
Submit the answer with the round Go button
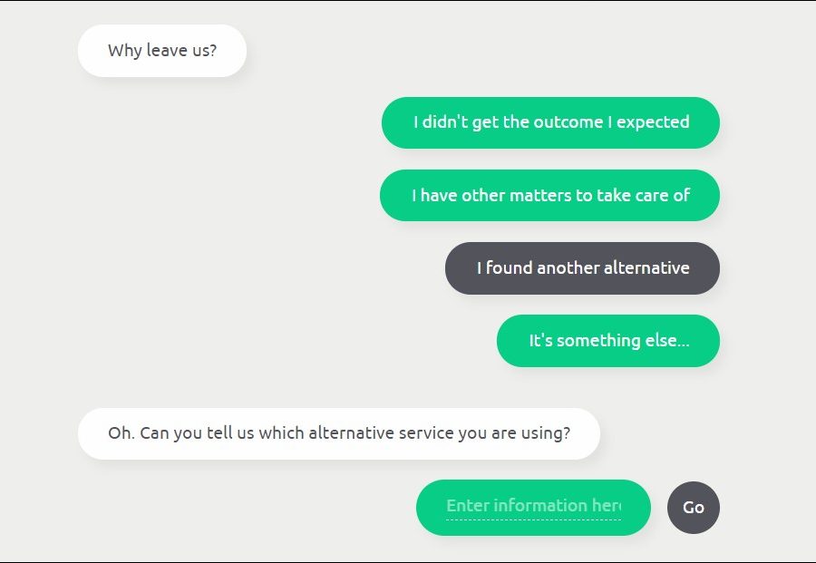(x=694, y=508)
